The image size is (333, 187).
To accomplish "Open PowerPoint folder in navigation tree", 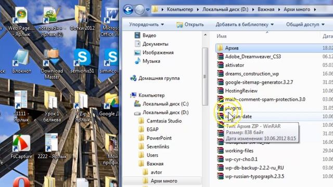I will 155,138.
